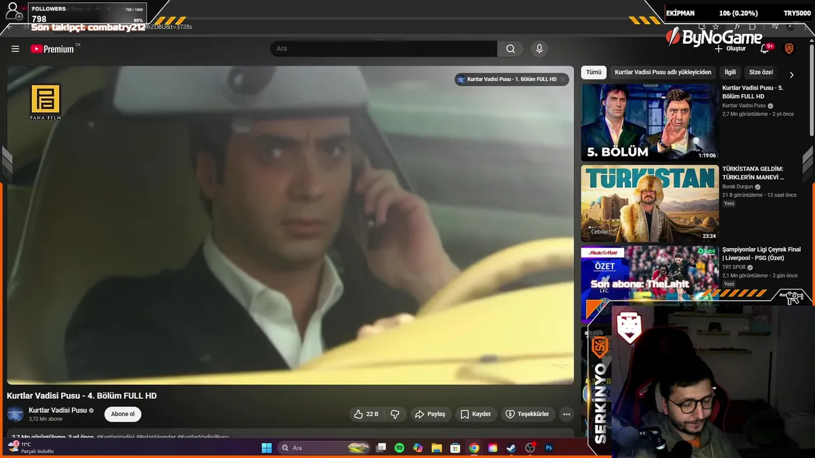Open title TÜRKİSTAN'A GELDİM video

753,173
